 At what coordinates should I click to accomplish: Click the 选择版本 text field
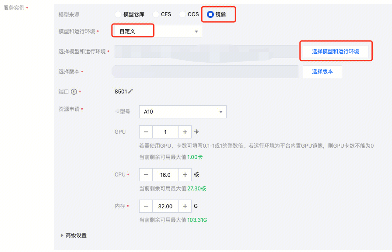[x=206, y=72]
